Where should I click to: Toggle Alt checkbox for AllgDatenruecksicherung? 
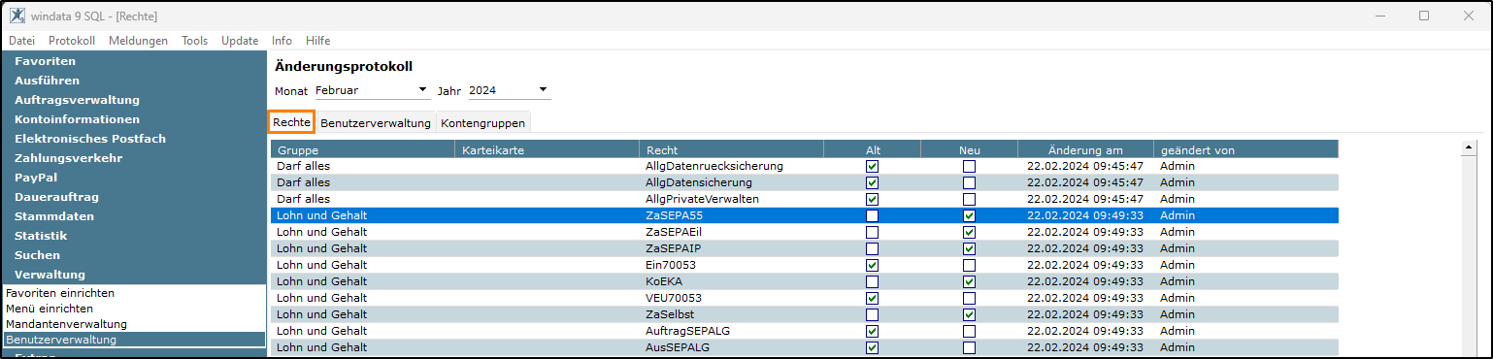[872, 166]
